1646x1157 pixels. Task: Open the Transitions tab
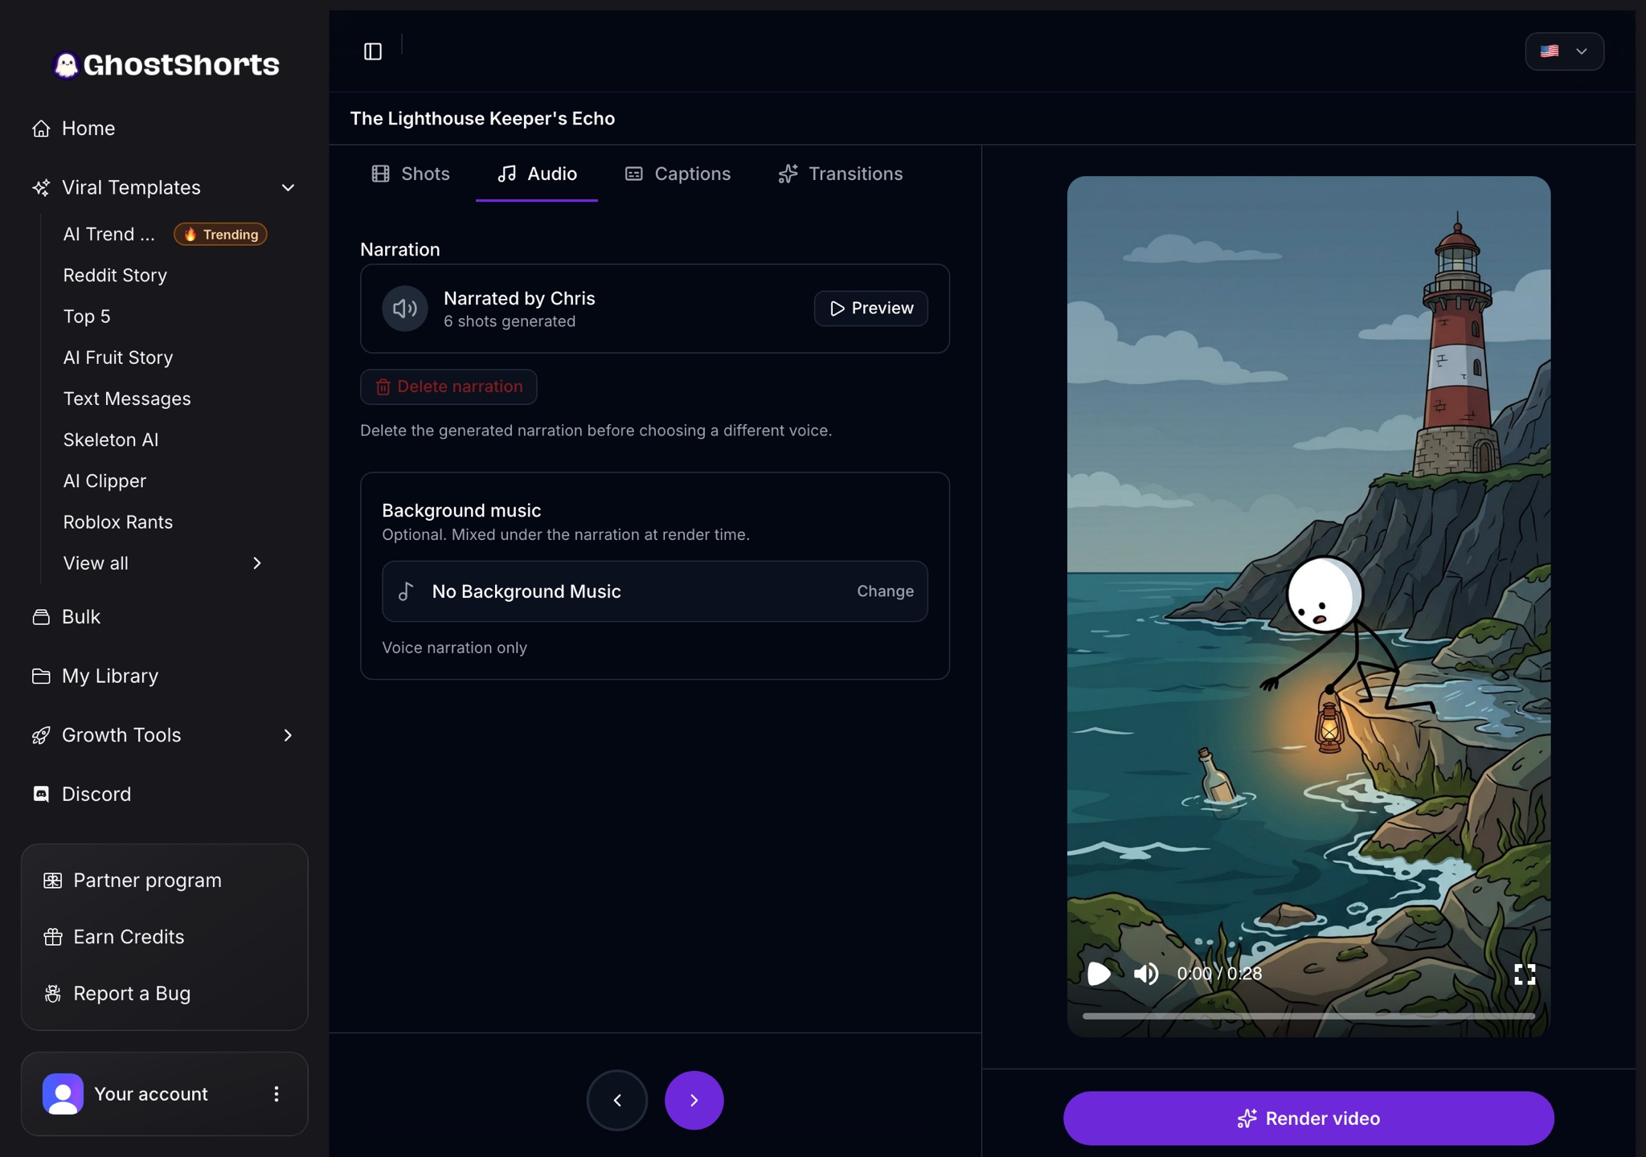pos(841,174)
